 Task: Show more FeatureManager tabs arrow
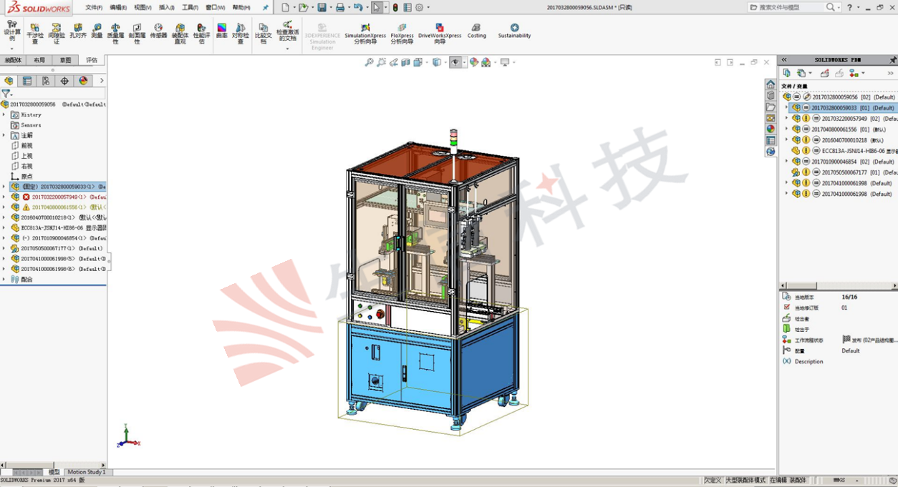(x=102, y=81)
